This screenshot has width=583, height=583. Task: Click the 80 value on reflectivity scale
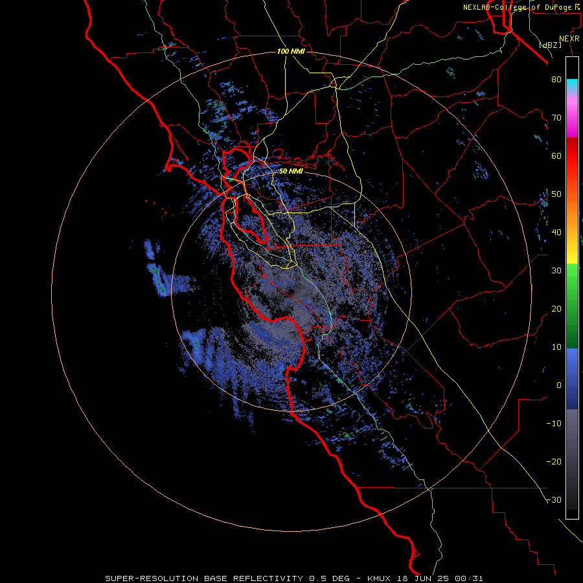tap(556, 80)
